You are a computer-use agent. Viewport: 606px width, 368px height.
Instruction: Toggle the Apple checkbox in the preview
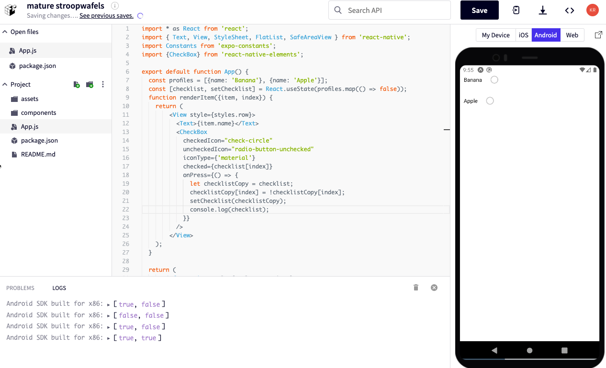click(x=490, y=101)
